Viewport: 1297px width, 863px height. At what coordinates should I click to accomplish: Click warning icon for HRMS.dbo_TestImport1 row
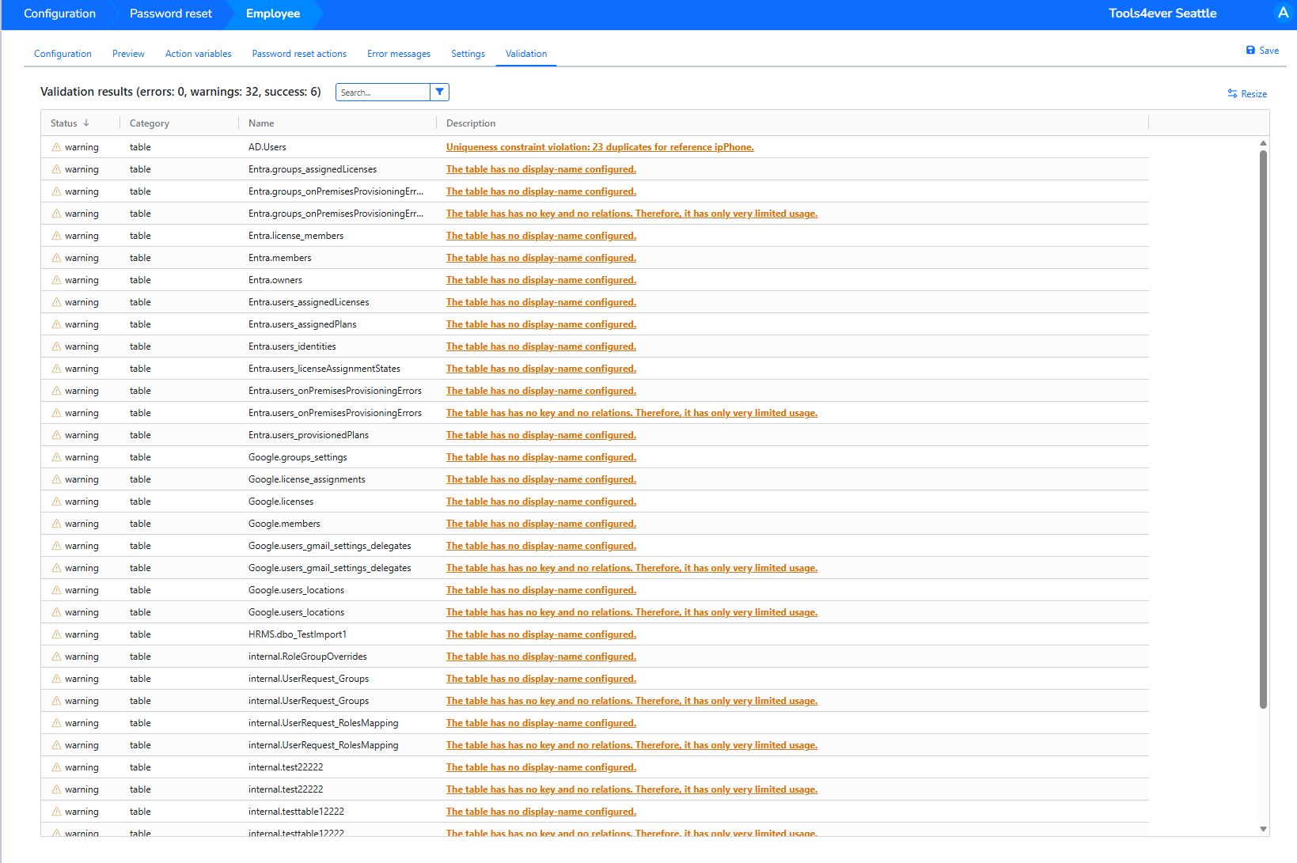tap(56, 634)
